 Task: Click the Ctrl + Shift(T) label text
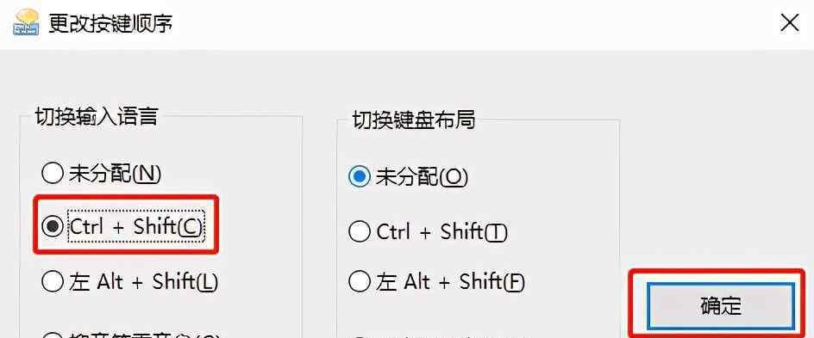pyautogui.click(x=441, y=231)
